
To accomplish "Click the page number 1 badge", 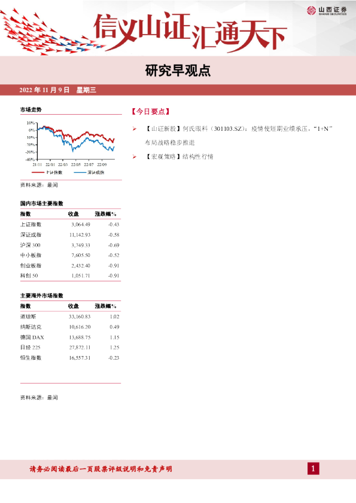I will coord(314,469).
